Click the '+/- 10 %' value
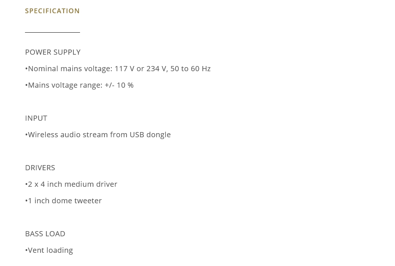Screen dimensions: 395x266 tap(119, 85)
